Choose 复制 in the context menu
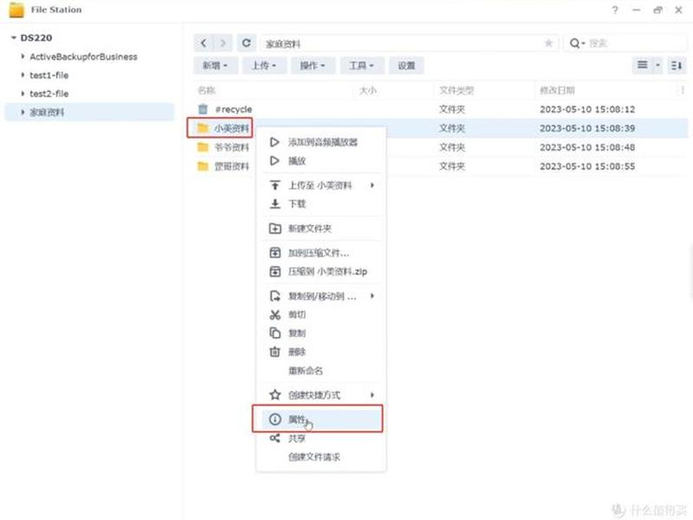 (x=322, y=333)
